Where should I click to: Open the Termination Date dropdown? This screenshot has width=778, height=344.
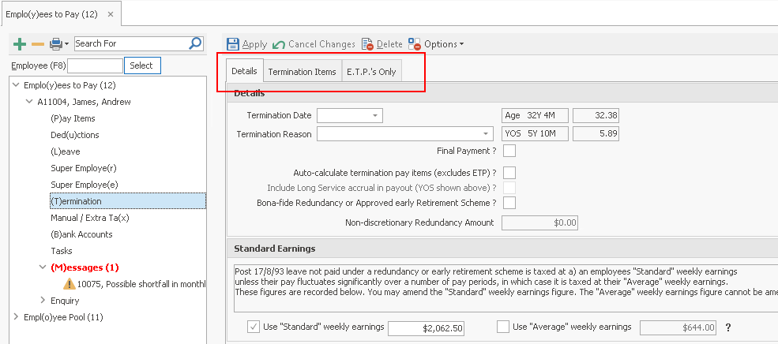pyautogui.click(x=374, y=116)
